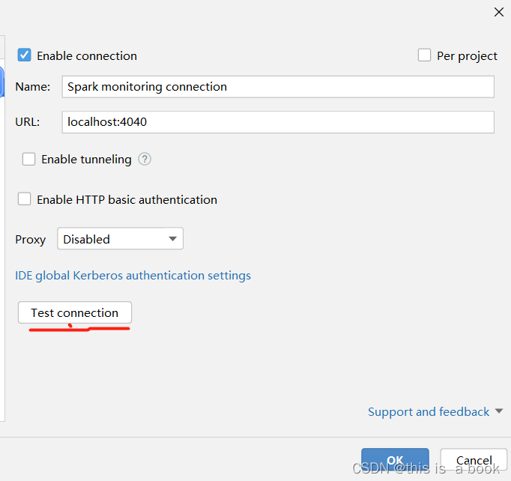The width and height of the screenshot is (511, 481).
Task: Open the Support and feedback link
Action: click(x=429, y=412)
